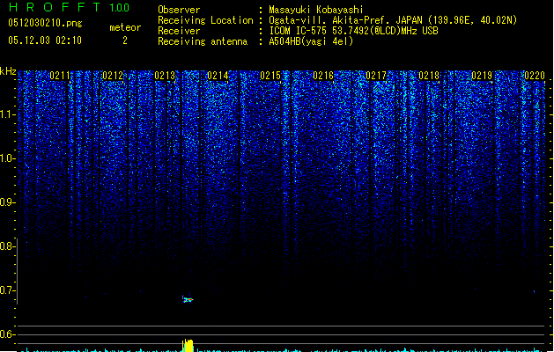This screenshot has width=554, height=352.
Task: Select the file name 0512030210.png
Action: 45,23
